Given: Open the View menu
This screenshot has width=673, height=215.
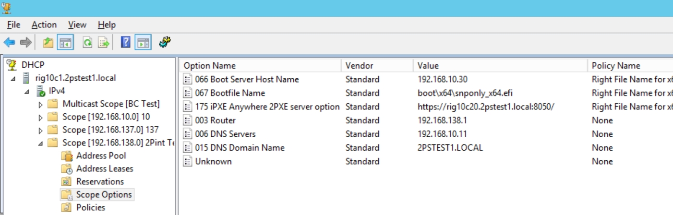Looking at the screenshot, I should pos(77,25).
